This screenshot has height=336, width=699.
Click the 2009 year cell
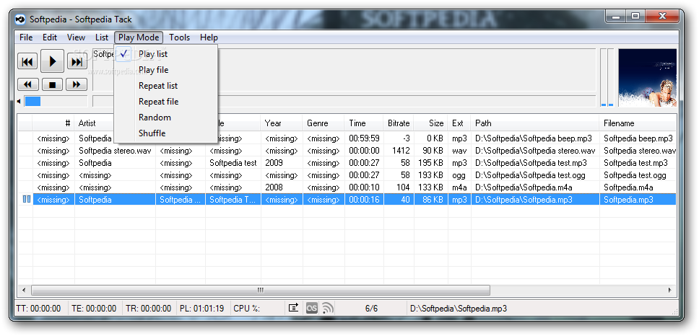click(274, 163)
